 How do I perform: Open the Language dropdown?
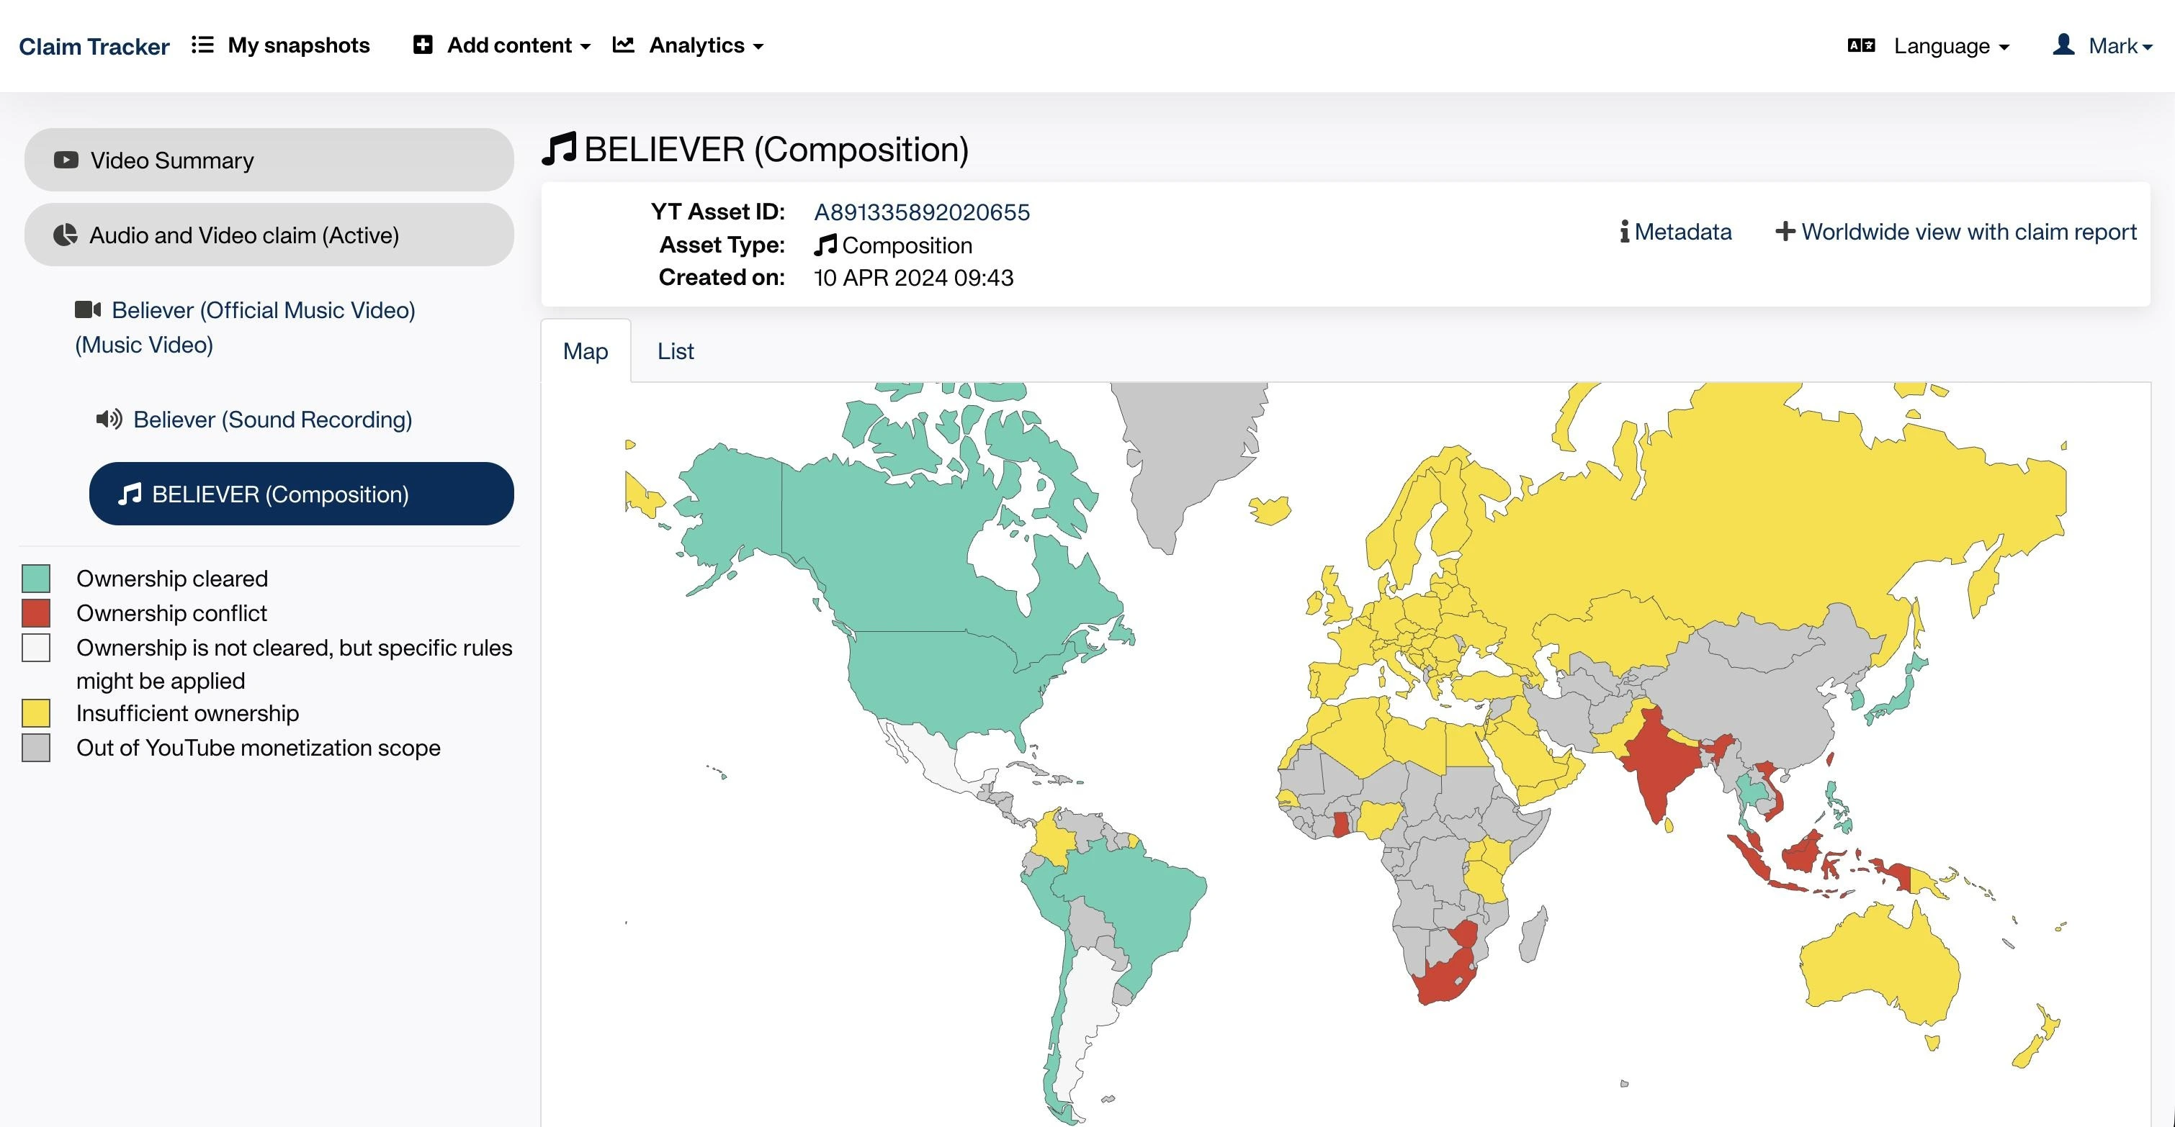tap(1950, 46)
